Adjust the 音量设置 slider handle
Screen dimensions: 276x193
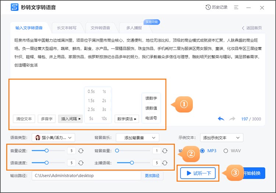tap(47, 151)
